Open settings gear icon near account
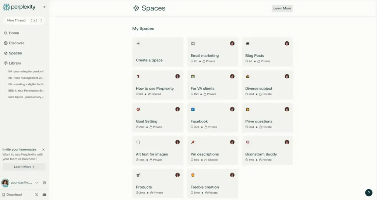 (x=44, y=183)
